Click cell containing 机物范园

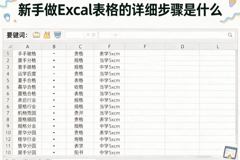tap(27, 113)
